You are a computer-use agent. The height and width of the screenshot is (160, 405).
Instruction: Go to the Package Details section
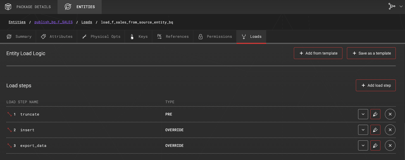coord(28,7)
